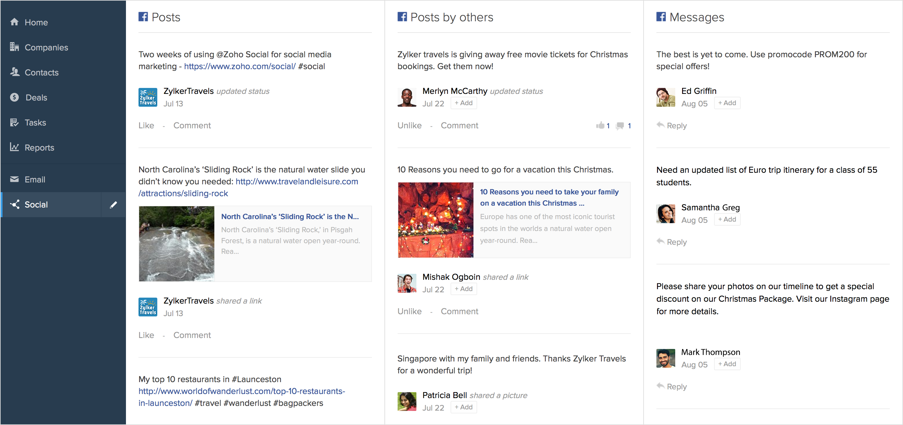
Task: Add Samantha Greg using + Add
Action: click(727, 219)
